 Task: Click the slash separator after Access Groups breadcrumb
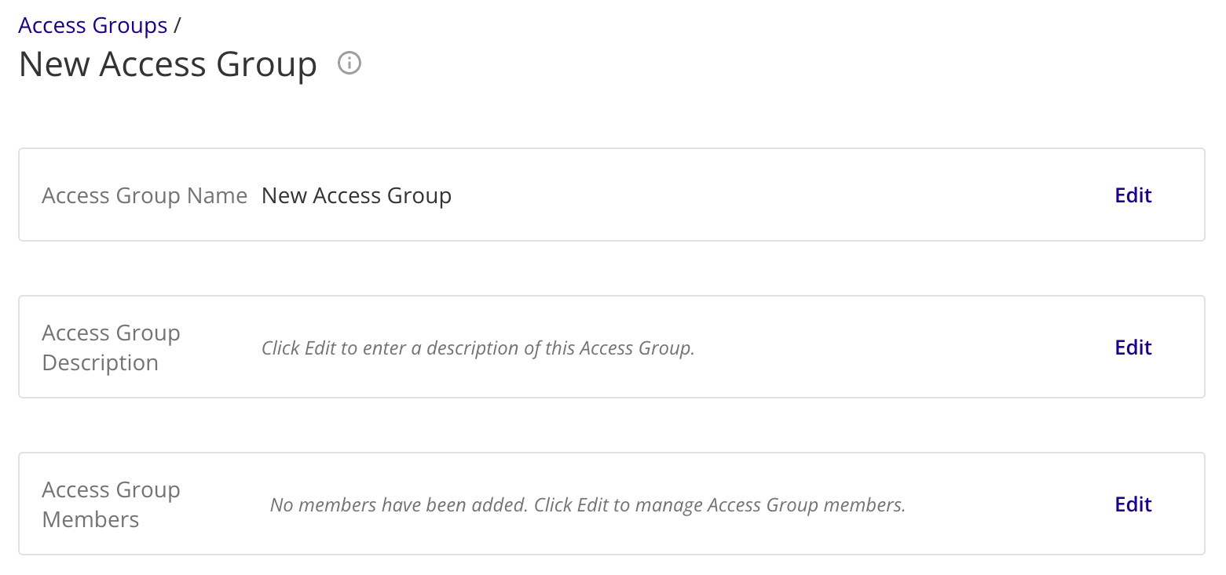(177, 26)
